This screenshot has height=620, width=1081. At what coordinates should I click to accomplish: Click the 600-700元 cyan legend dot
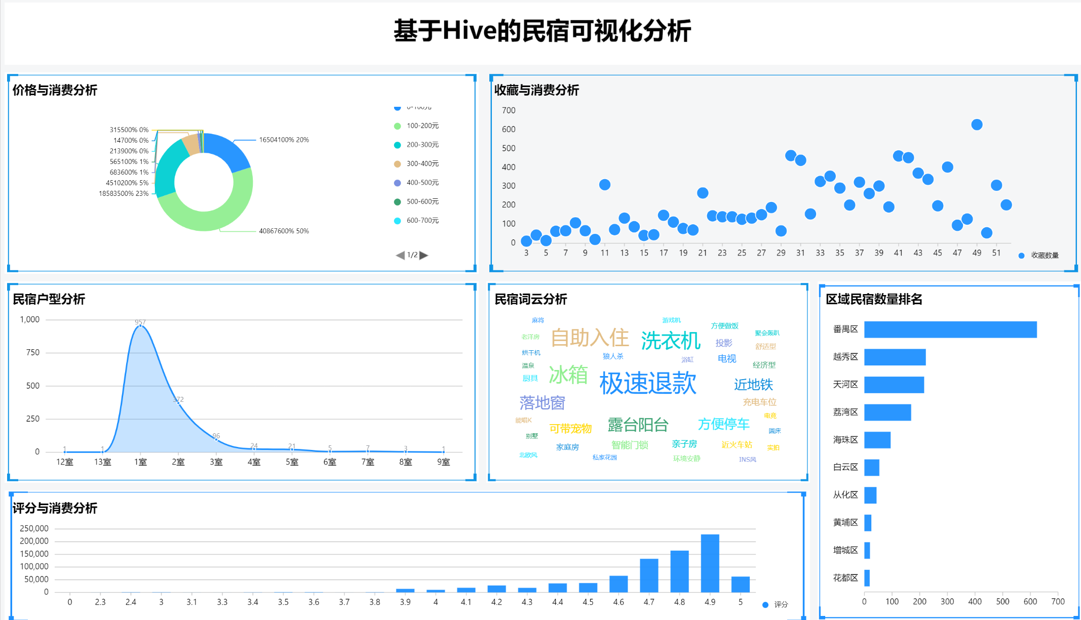tap(398, 220)
